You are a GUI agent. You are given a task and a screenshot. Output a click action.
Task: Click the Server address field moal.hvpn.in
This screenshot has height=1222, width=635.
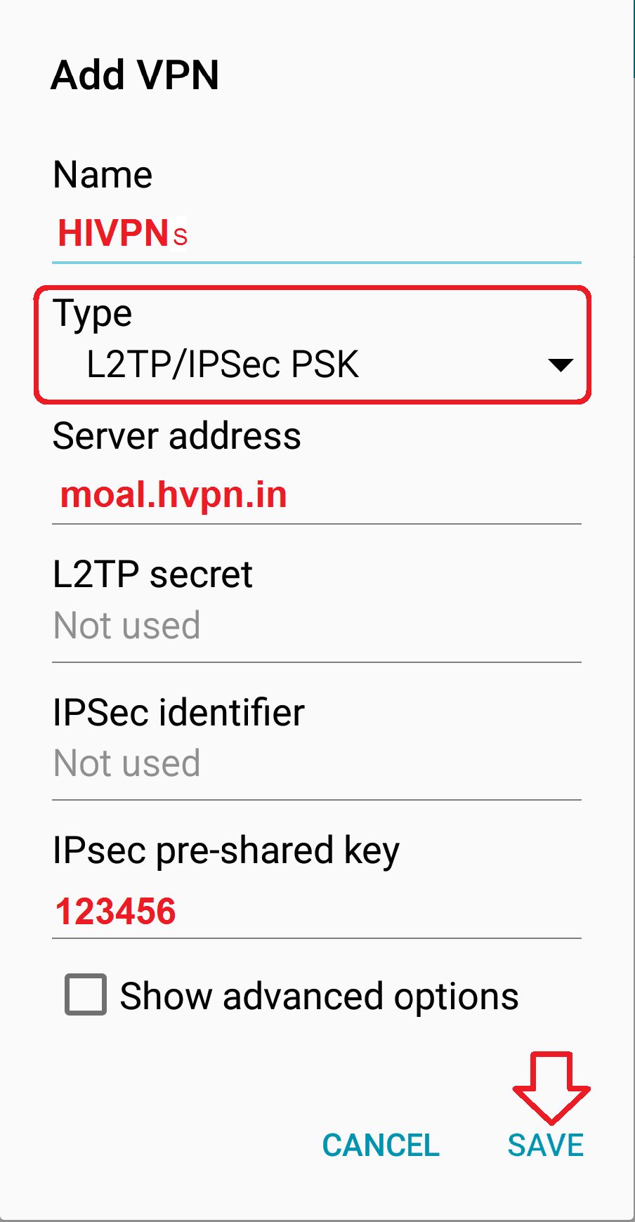pyautogui.click(x=317, y=496)
